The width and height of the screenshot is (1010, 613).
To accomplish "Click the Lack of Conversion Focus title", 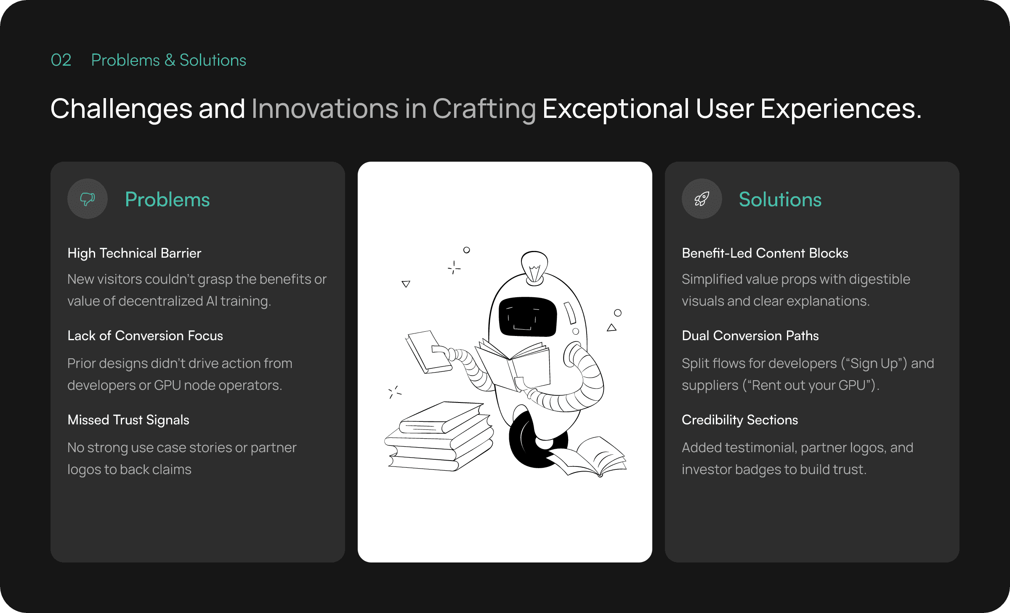I will point(145,336).
